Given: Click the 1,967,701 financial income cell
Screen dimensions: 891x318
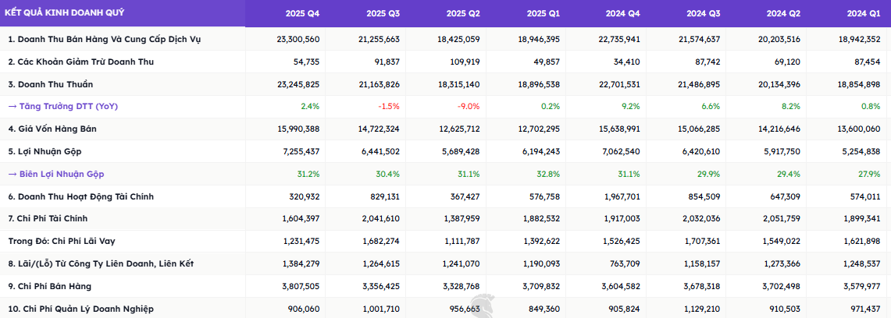Looking at the screenshot, I should (x=622, y=196).
